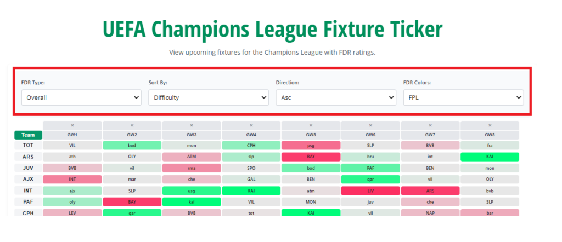Remove the GW1 column using its × icon
The width and height of the screenshot is (562, 242).
point(72,125)
